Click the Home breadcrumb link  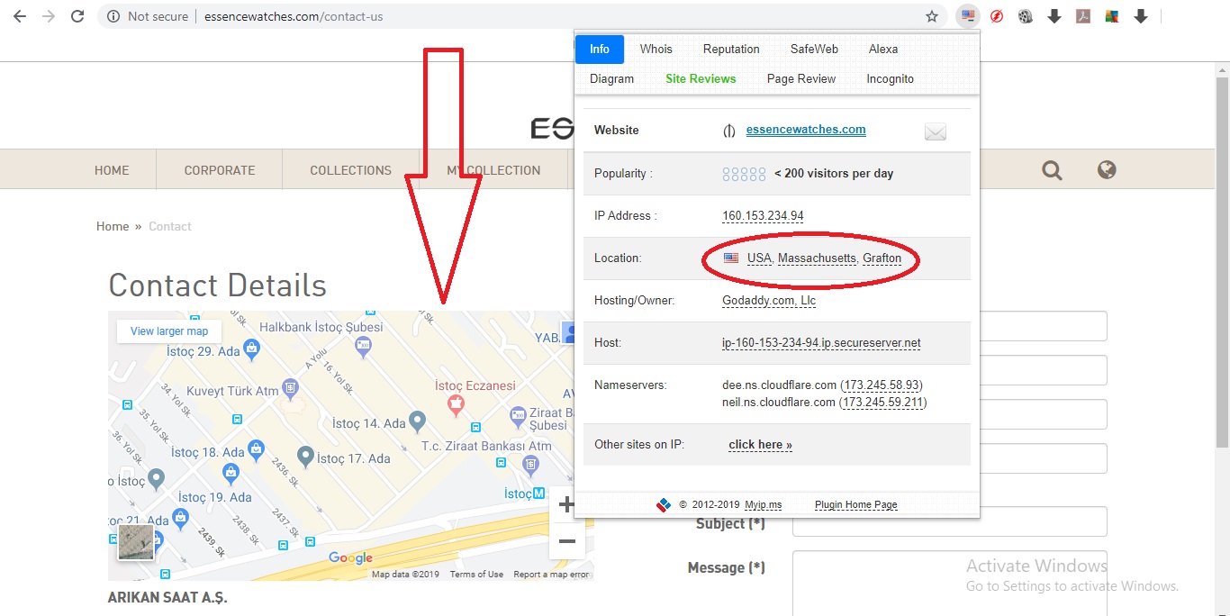coord(113,226)
